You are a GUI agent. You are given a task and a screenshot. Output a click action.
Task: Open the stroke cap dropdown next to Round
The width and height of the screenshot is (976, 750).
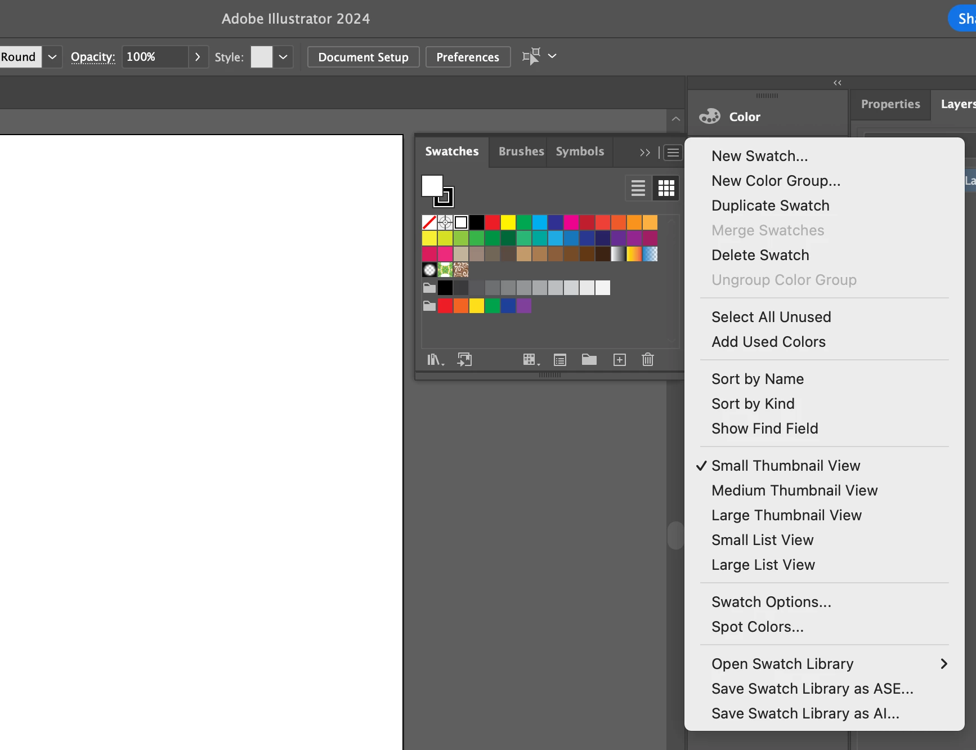coord(52,57)
